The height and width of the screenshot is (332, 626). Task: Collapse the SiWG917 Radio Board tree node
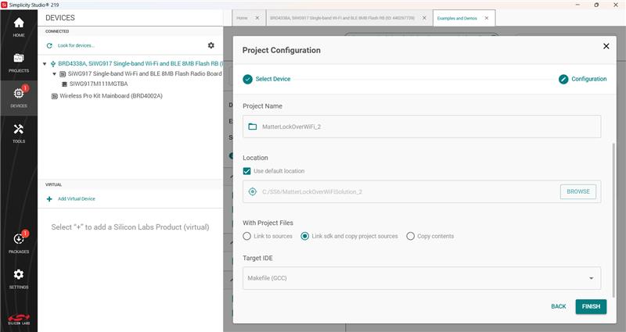tap(54, 74)
